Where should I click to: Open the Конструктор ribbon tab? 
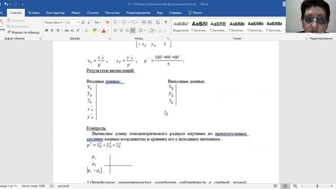pos(55,13)
